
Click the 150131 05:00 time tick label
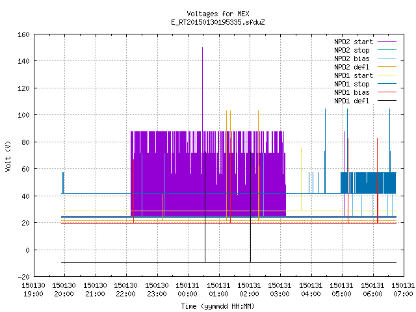click(x=341, y=290)
